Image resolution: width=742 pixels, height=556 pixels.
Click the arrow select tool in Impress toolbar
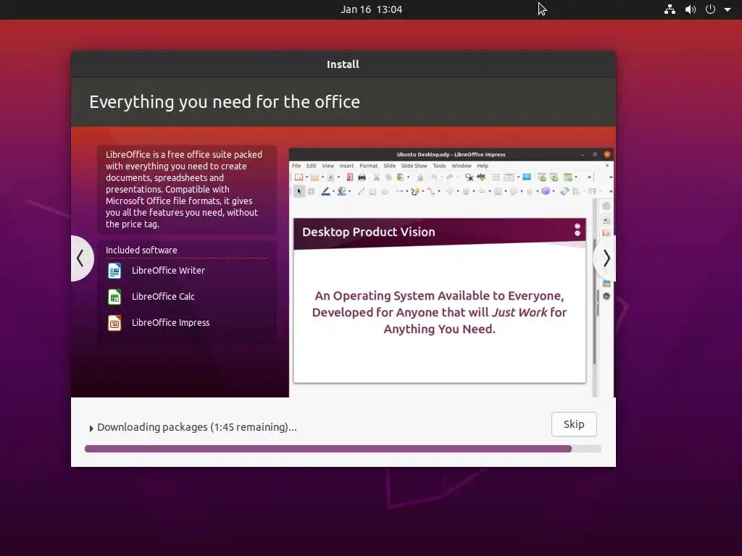tap(299, 191)
